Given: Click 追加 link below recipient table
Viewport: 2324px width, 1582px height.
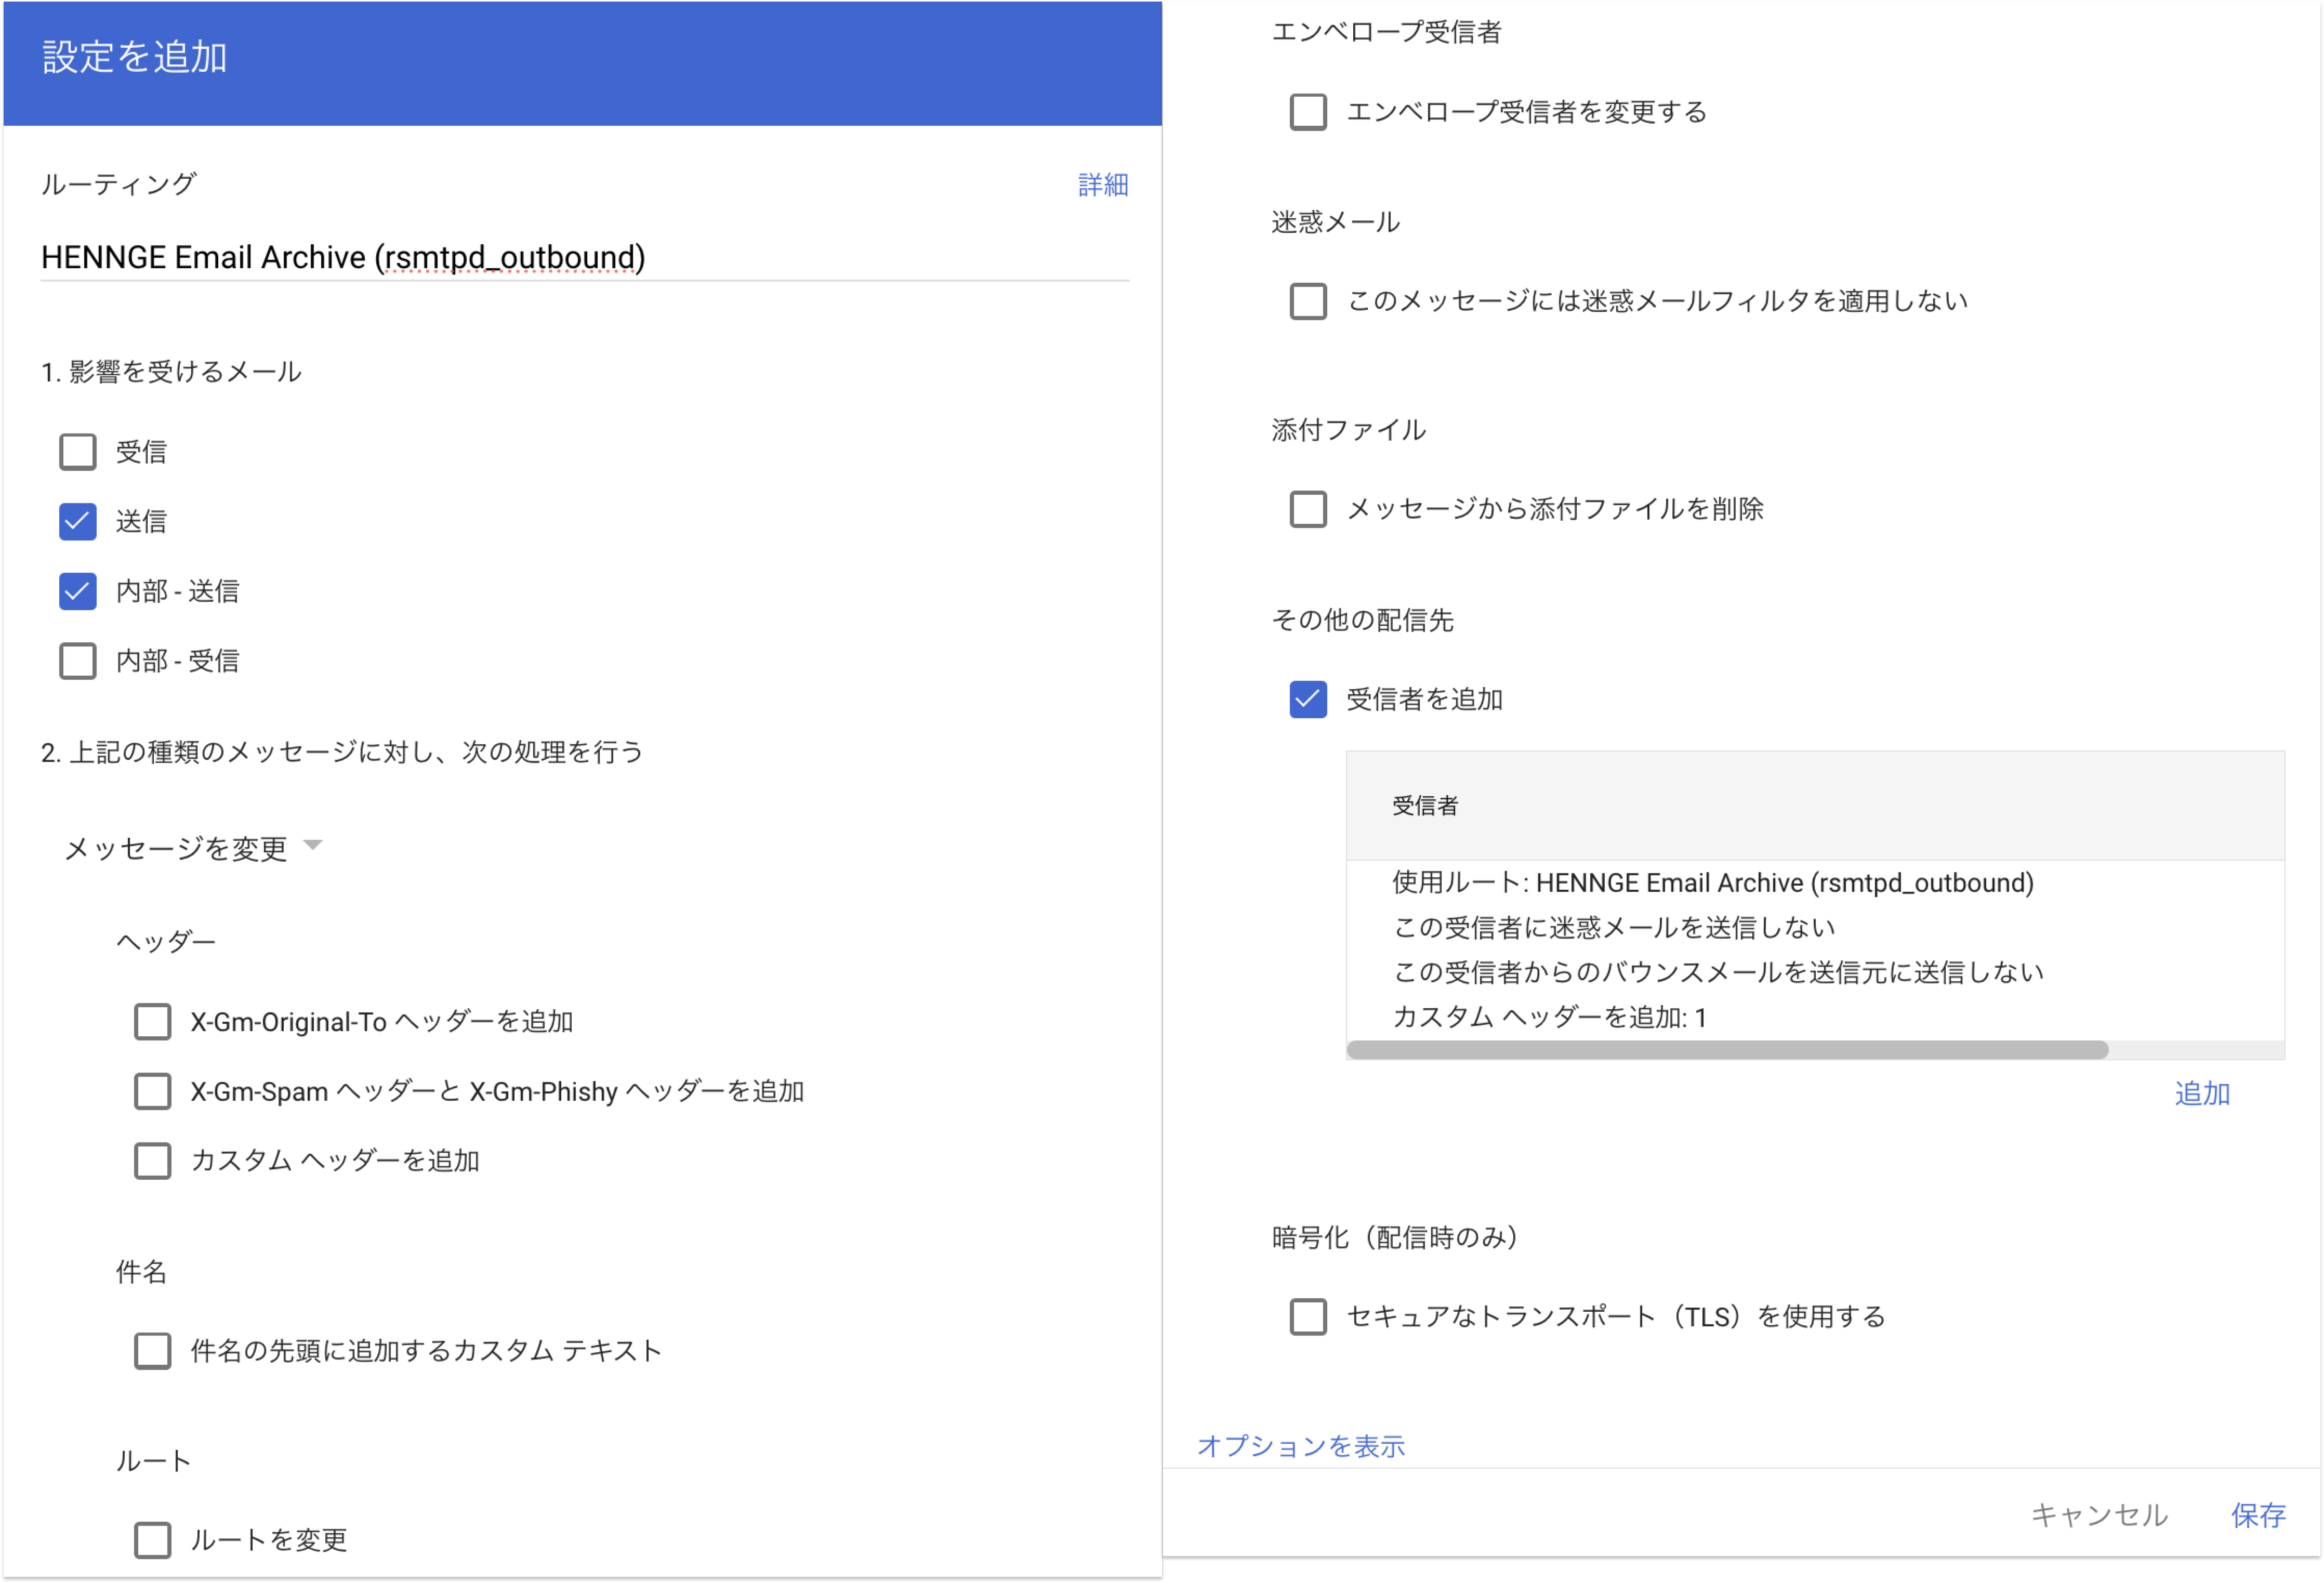Looking at the screenshot, I should [2202, 1093].
